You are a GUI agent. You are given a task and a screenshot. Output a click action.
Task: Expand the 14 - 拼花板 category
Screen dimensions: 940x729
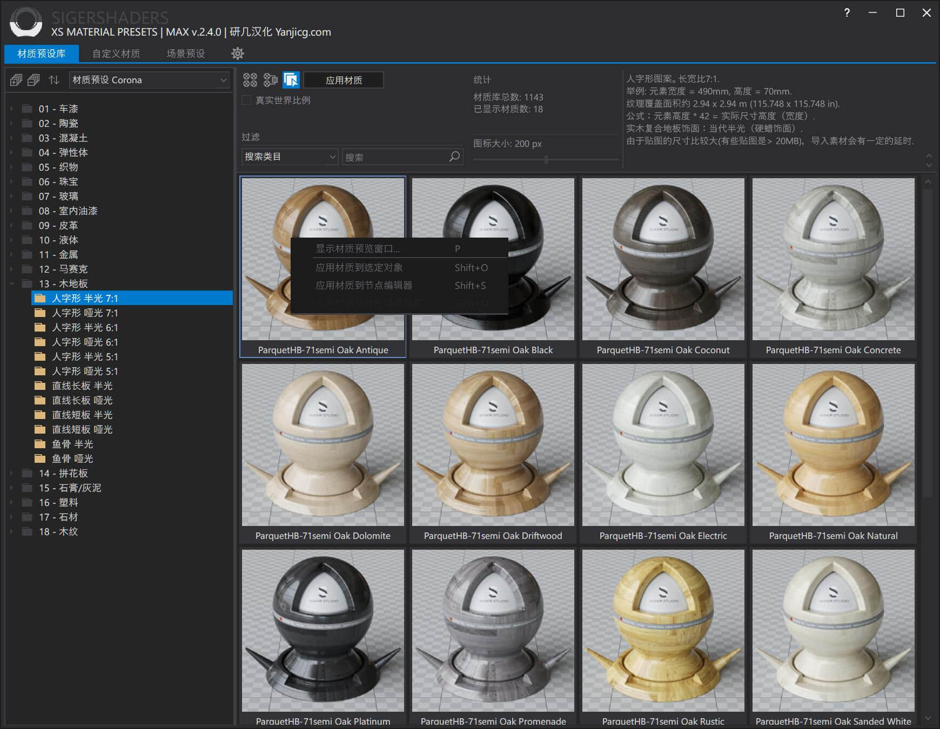click(x=12, y=473)
